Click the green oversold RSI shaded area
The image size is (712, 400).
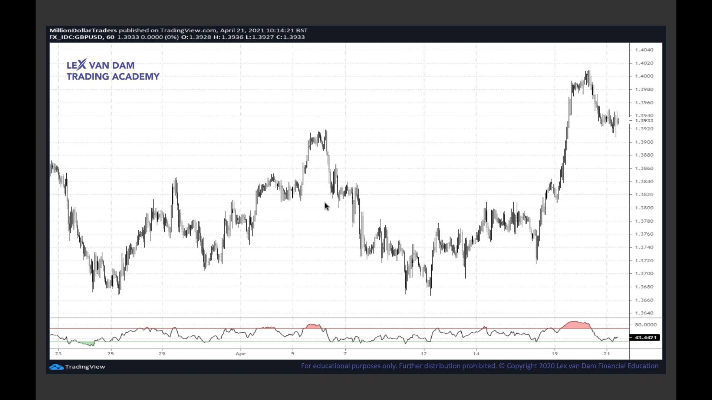pos(88,344)
